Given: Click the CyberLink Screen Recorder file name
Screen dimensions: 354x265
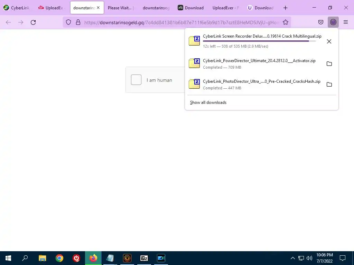Looking at the screenshot, I should (x=262, y=36).
